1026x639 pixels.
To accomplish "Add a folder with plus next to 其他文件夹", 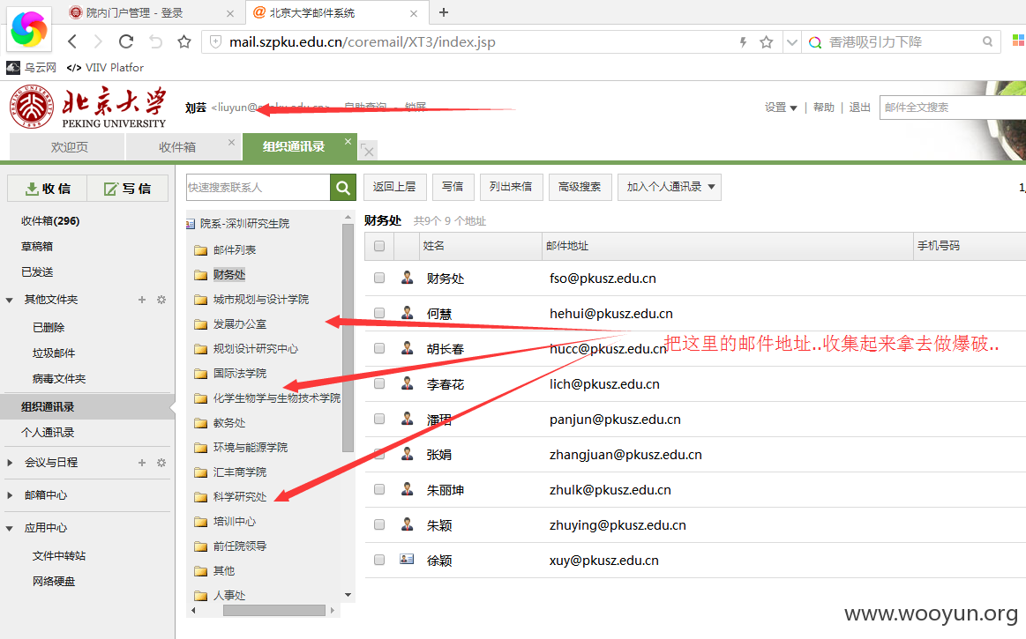I will click(x=141, y=300).
